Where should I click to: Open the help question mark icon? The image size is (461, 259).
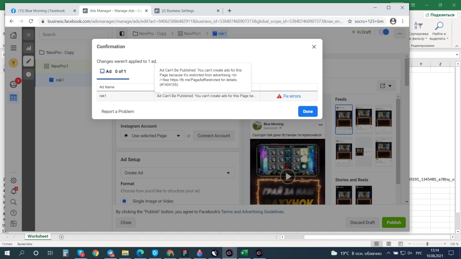[x=13, y=213]
